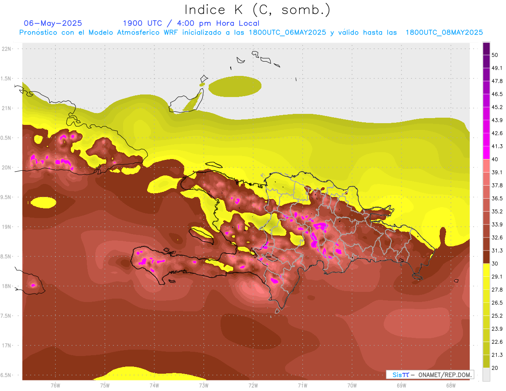Image resolution: width=506 pixels, height=391 pixels.
Task: Click the '18N' latitude label
Action: click(7, 286)
